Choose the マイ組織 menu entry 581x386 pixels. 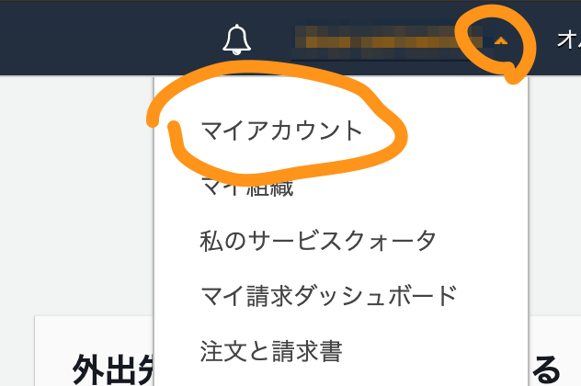247,187
